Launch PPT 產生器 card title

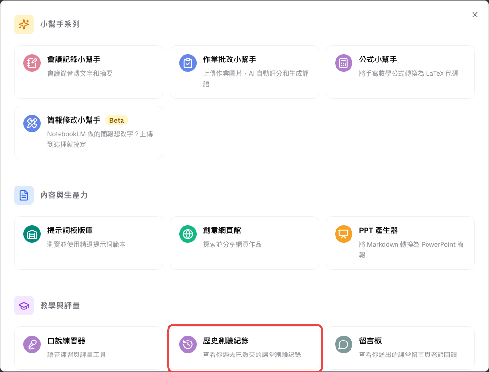[x=378, y=230]
